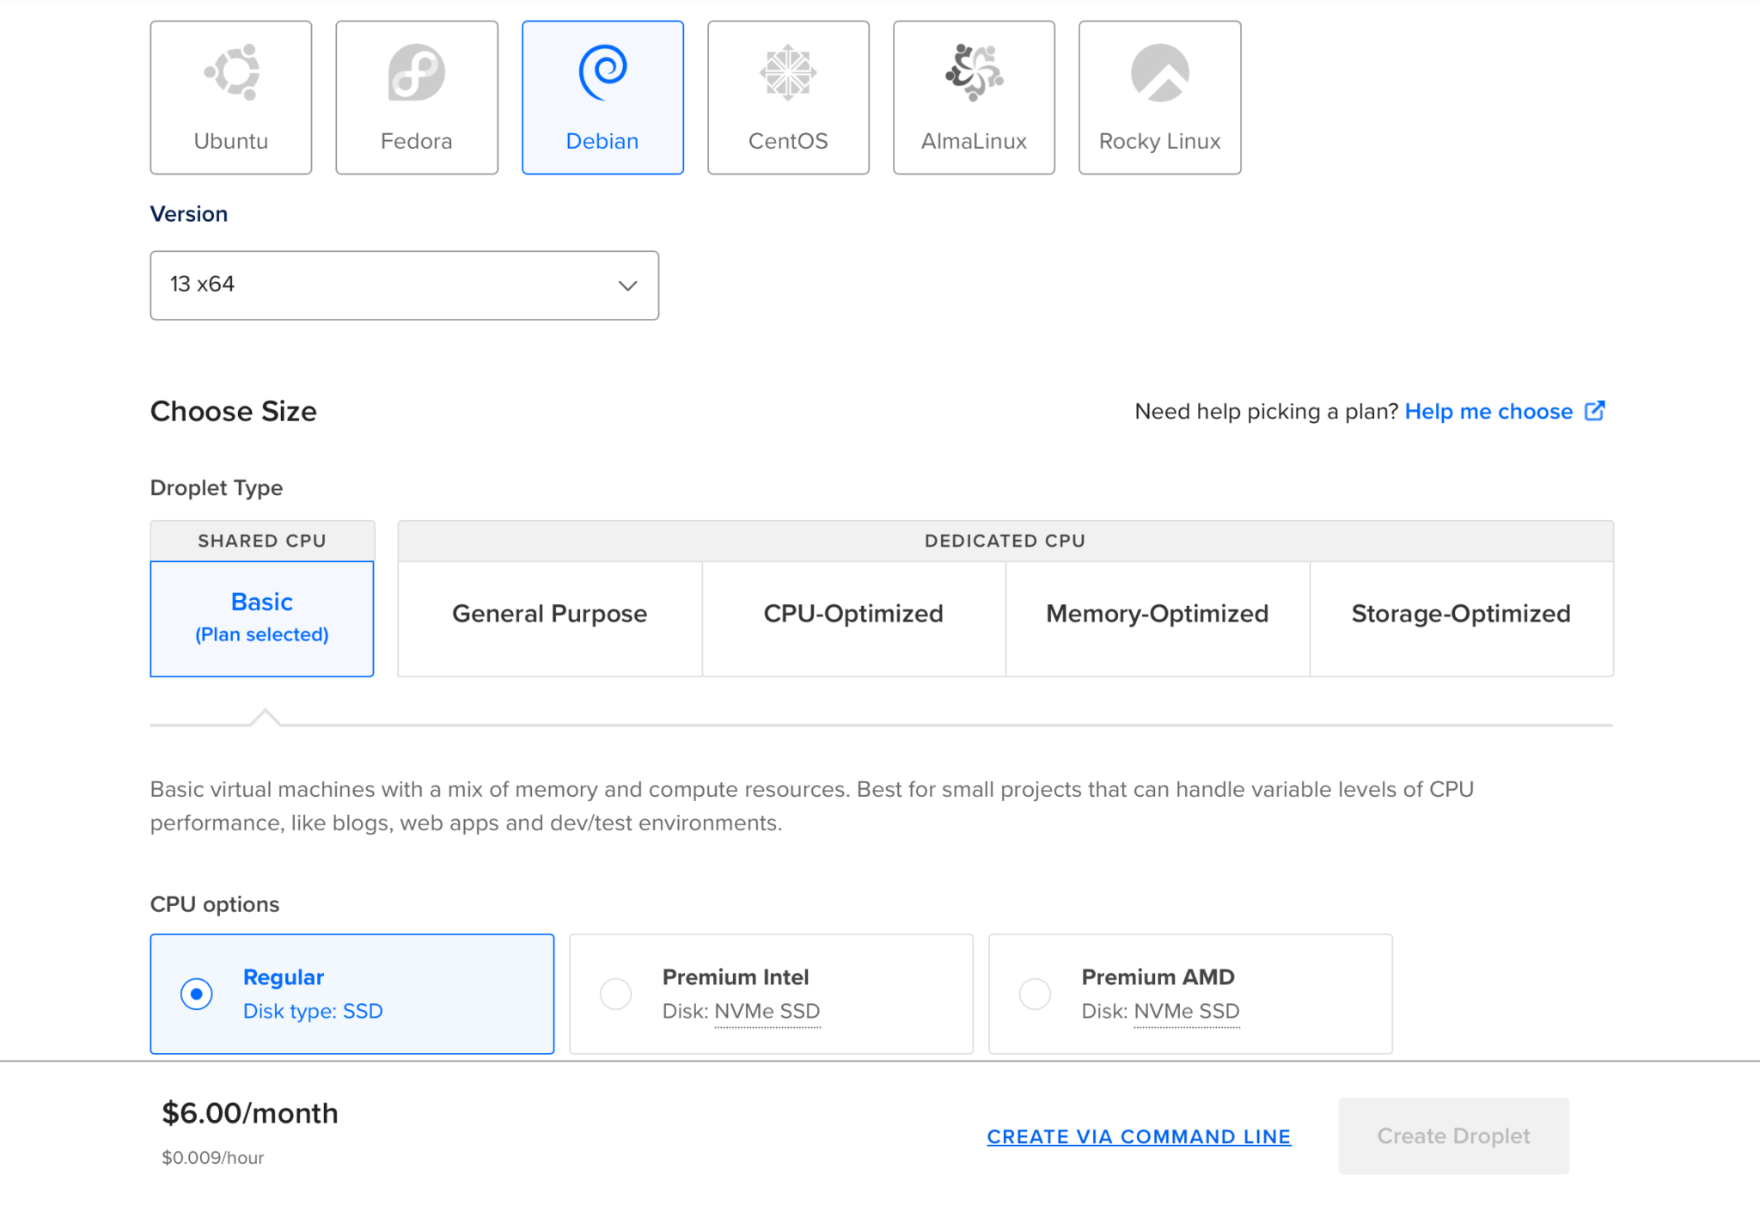This screenshot has height=1206, width=1760.
Task: Click the Debian swirl logo
Action: click(x=602, y=72)
